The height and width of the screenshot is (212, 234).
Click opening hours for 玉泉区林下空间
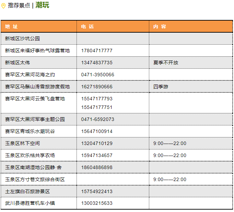click(x=170, y=143)
